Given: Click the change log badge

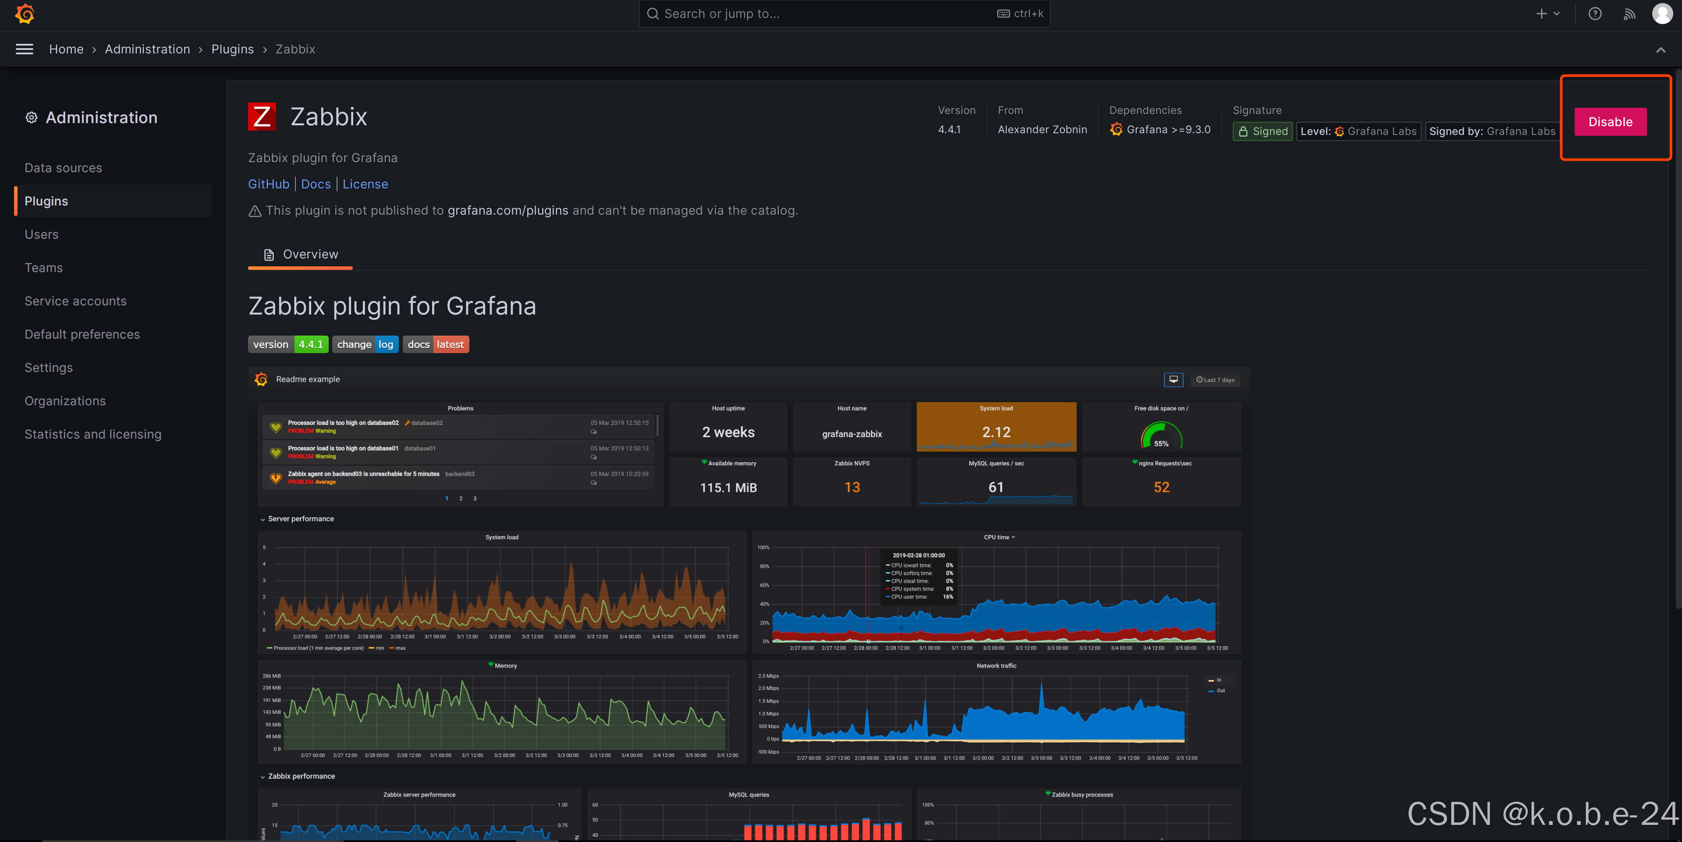Looking at the screenshot, I should (365, 345).
